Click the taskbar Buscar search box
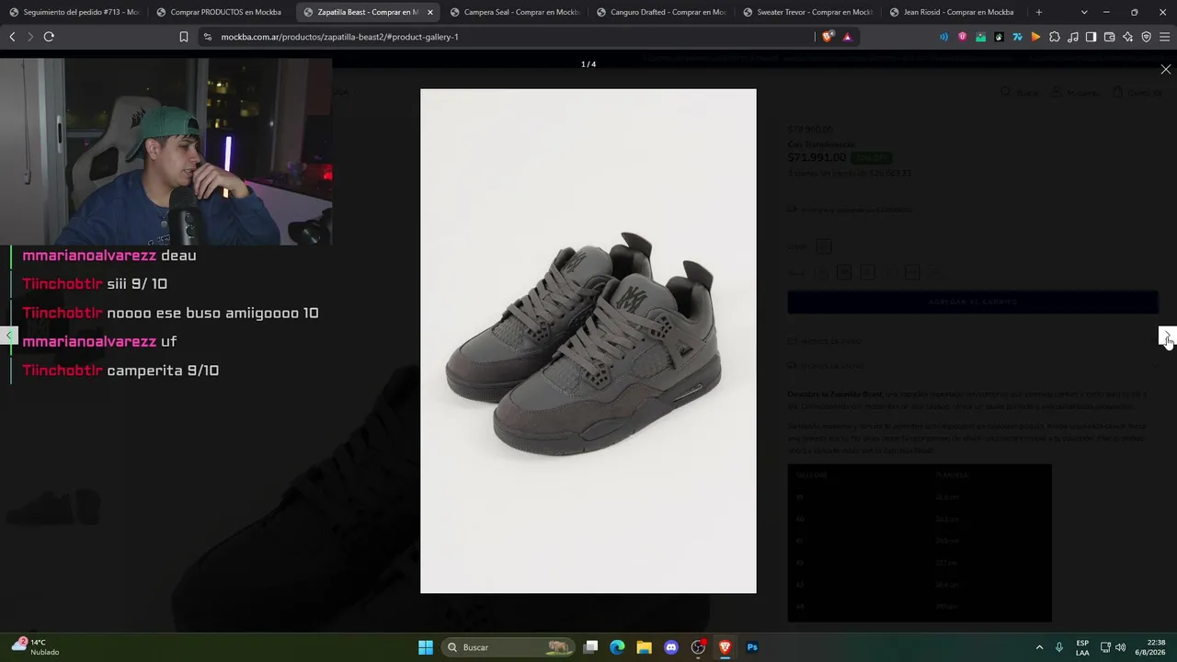The height and width of the screenshot is (662, 1177). click(508, 647)
